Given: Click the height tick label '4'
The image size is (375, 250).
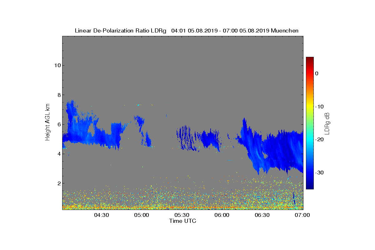Looking at the screenshot, I should 59,154.
